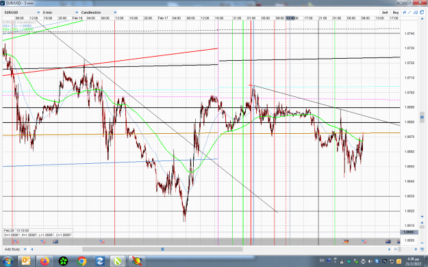This screenshot has width=428, height=267.
Task: Click the OHLC values readout box
Action: pos(38,235)
